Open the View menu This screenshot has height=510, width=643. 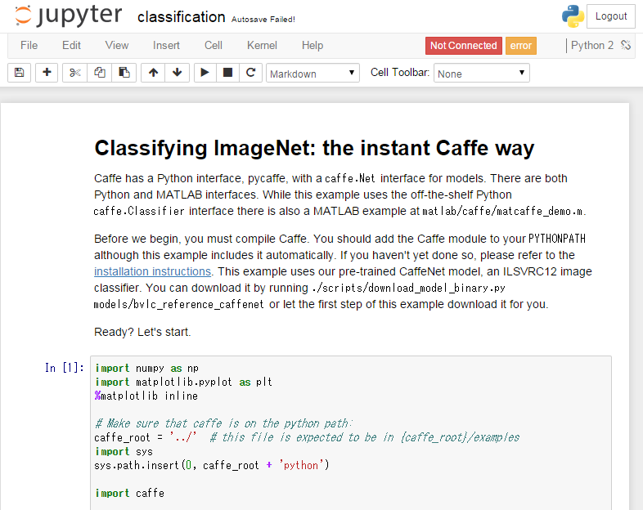(x=117, y=45)
